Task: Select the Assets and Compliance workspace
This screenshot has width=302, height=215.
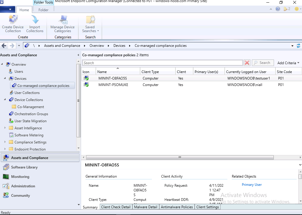Action: pos(40,158)
